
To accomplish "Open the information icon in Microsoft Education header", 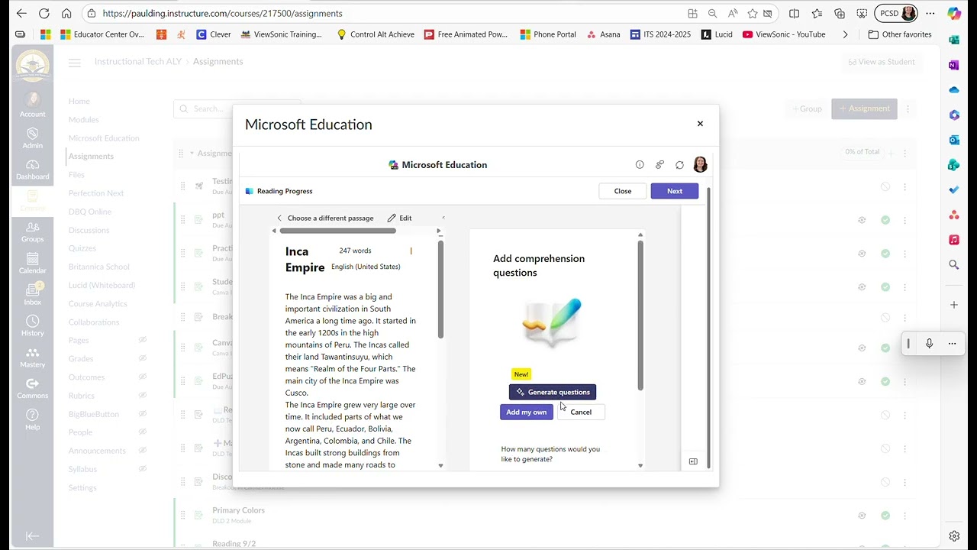I will click(x=640, y=165).
